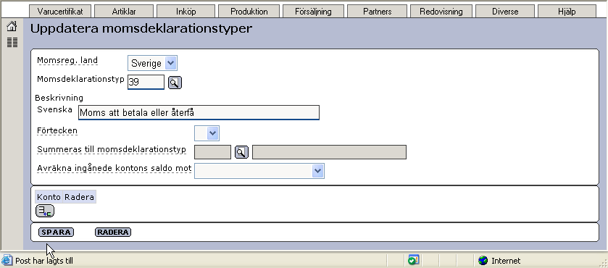
Task: Click the SPARA button
Action: 57,233
